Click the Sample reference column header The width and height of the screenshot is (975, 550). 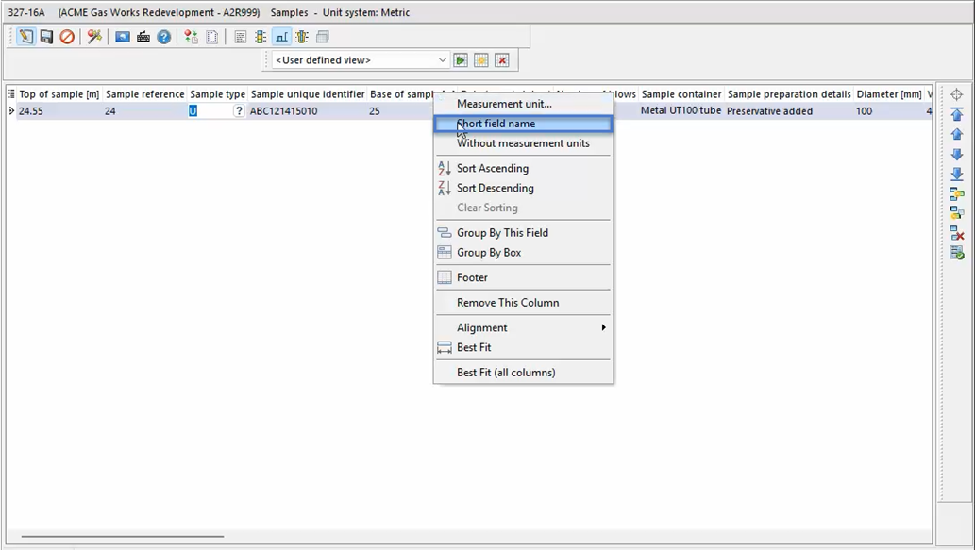(144, 94)
